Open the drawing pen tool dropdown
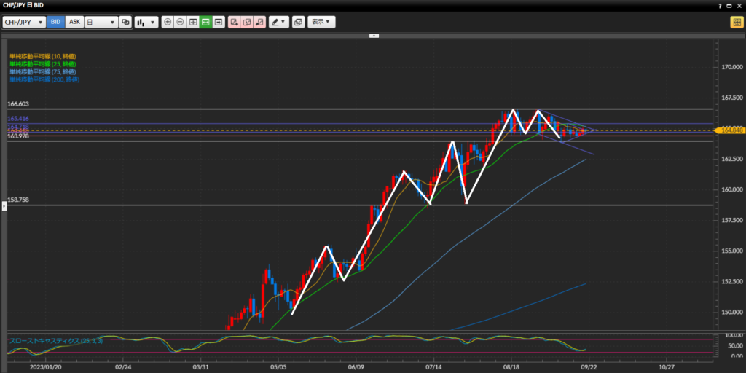 (x=279, y=22)
